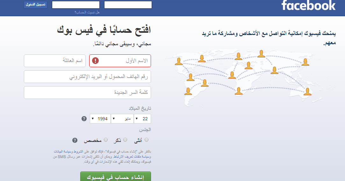Screen dimensions: 345x181
Task: Click the افتح حسابًا في فيس بوك heading
Action: point(104,30)
